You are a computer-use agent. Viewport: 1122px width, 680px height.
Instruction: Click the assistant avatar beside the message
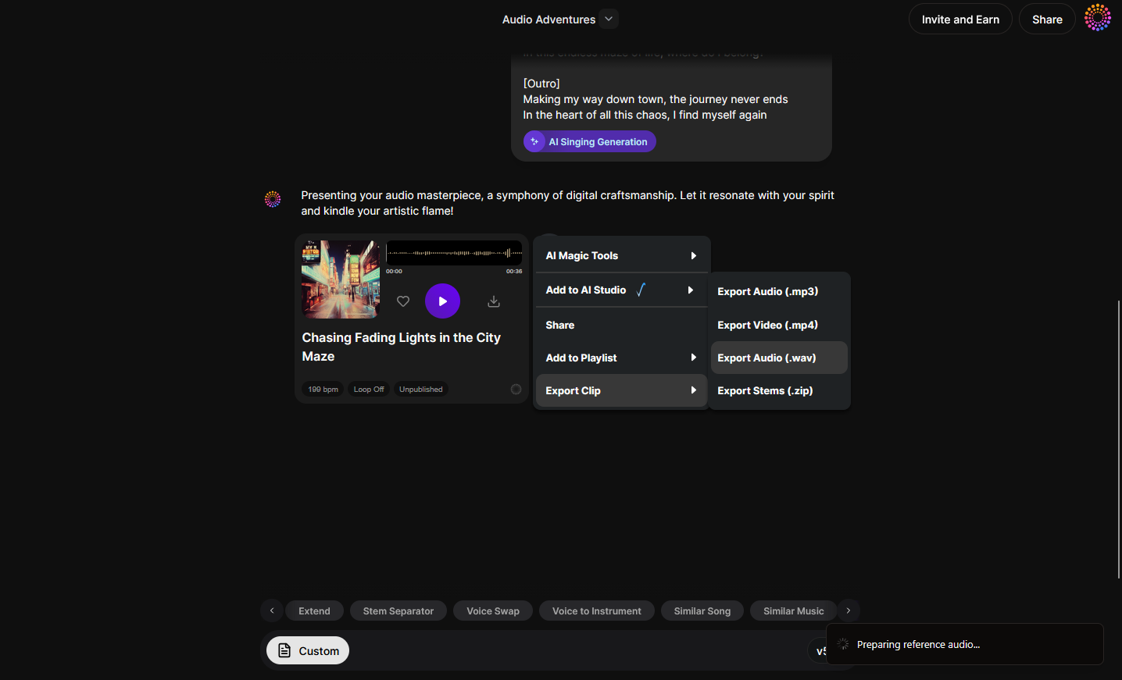[x=273, y=199]
